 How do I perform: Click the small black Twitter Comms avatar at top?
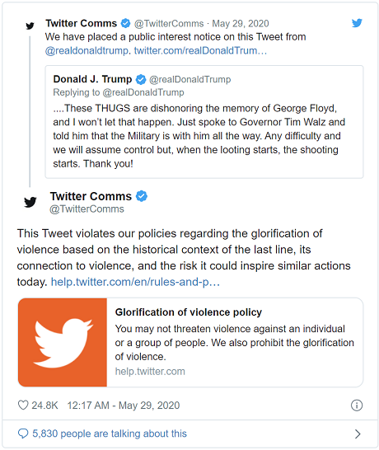pos(30,26)
